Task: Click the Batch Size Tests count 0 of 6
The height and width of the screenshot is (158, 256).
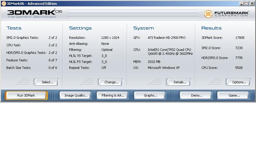Action: [x=53, y=68]
